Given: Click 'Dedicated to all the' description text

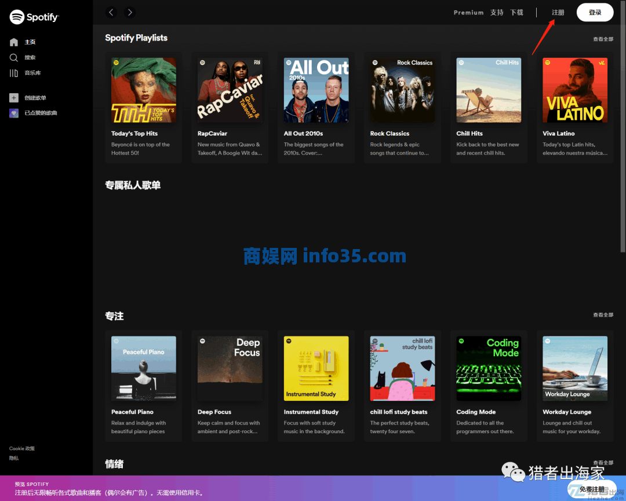Looking at the screenshot, I should pos(480,423).
